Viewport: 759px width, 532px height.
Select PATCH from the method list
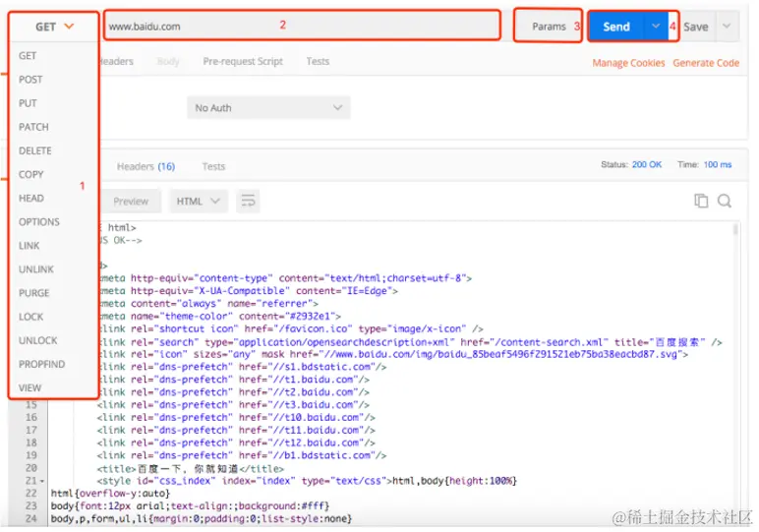(33, 127)
